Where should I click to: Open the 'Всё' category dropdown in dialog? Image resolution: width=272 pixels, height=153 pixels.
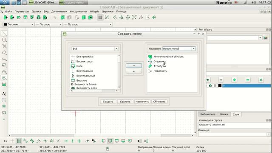click(x=95, y=49)
